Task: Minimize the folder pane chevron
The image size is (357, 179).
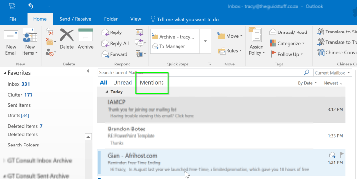Action: tap(88, 71)
